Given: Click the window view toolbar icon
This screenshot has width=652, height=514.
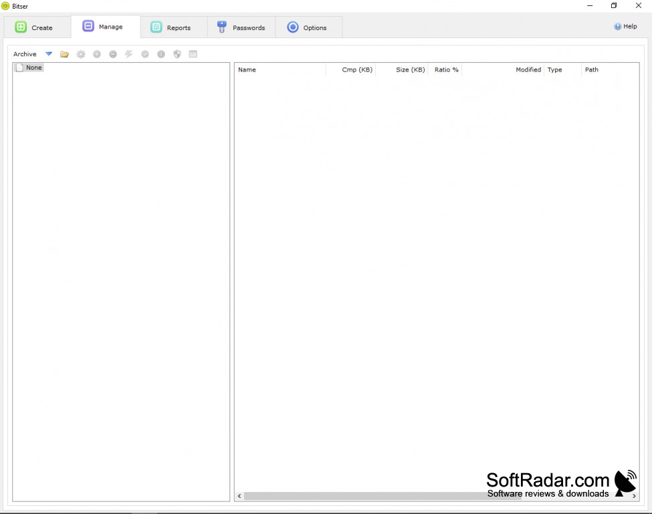Looking at the screenshot, I should [193, 54].
